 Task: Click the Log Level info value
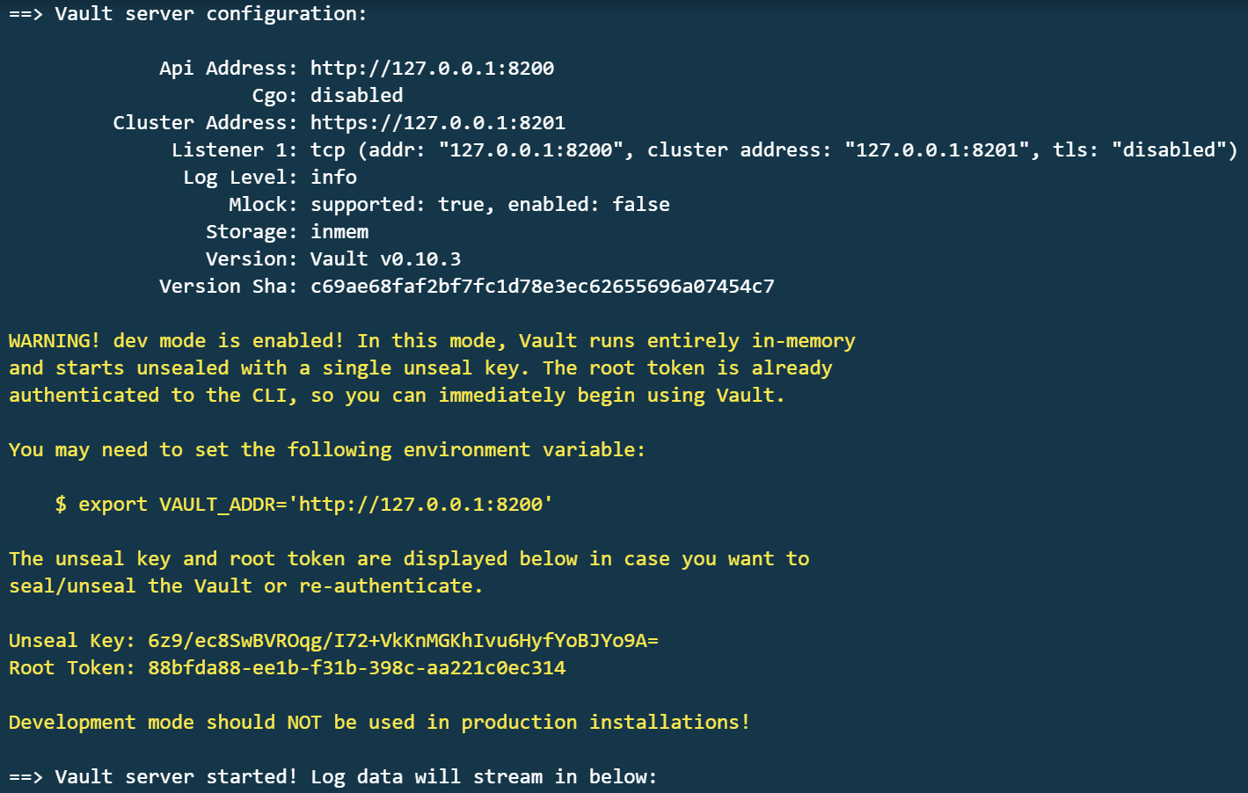point(333,178)
